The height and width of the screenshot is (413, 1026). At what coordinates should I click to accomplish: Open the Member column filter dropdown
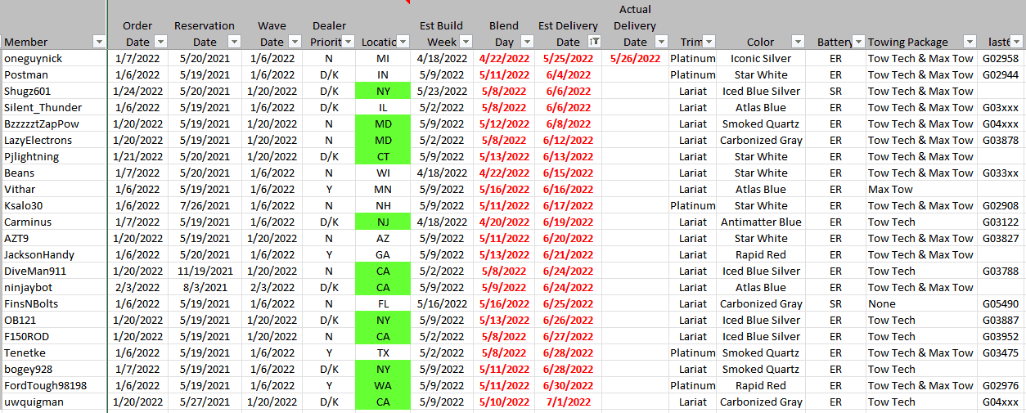pos(99,42)
